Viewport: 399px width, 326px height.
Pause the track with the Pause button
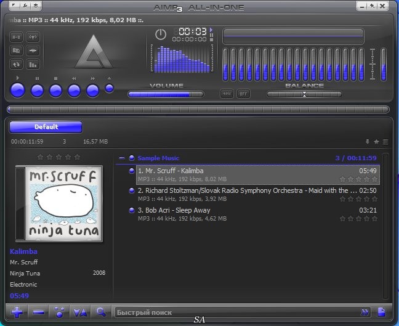37,91
